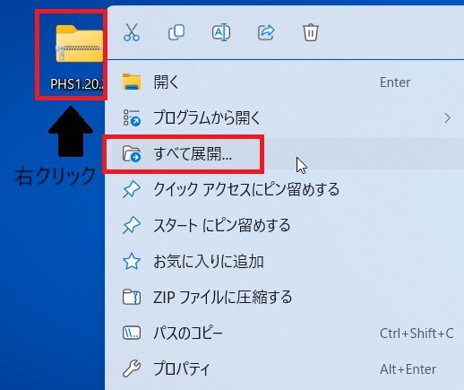Open プロパティ from the context menu

click(x=284, y=369)
